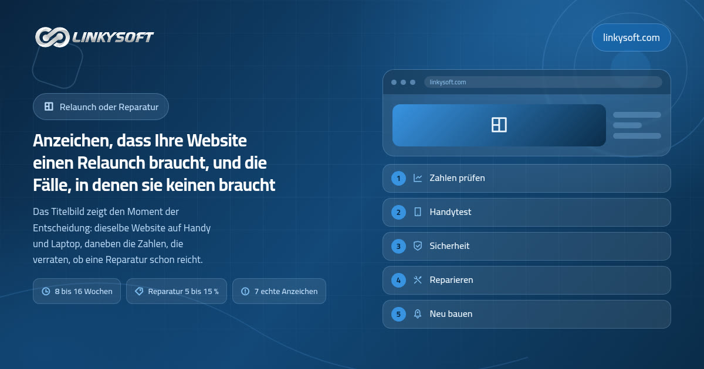Open the linkysoft.com pill button
This screenshot has width=704, height=369.
631,37
